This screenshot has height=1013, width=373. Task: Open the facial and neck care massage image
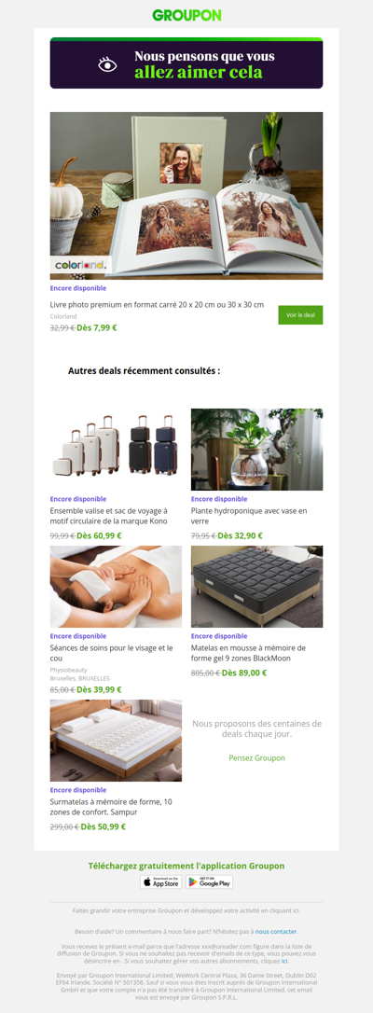117,587
